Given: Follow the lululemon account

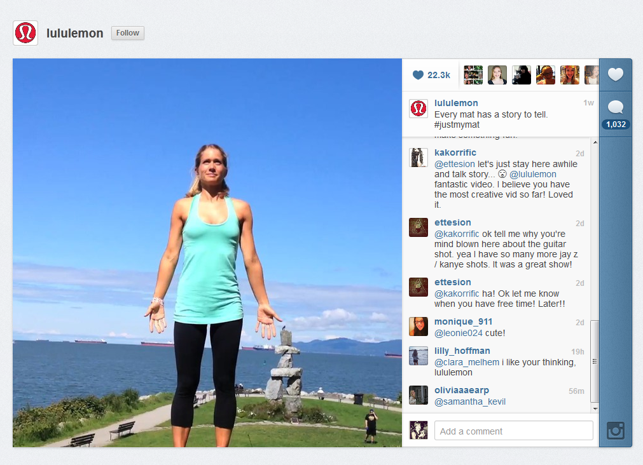Looking at the screenshot, I should pyautogui.click(x=128, y=33).
